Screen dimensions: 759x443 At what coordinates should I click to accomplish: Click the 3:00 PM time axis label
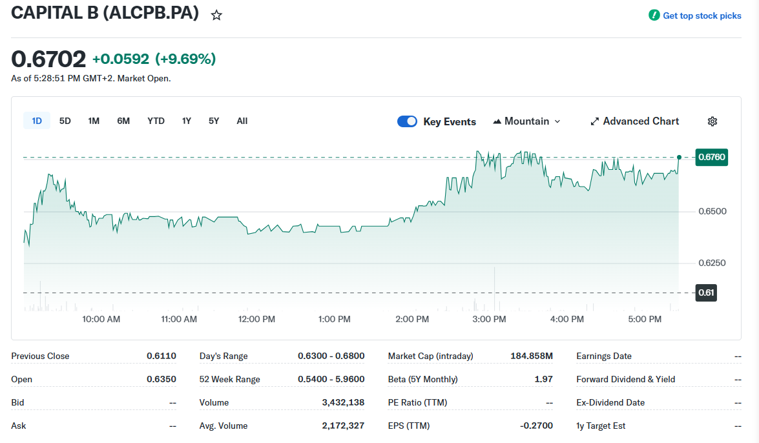click(489, 319)
